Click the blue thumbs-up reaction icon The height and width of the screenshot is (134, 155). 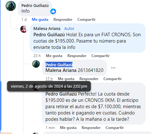pos(53,11)
